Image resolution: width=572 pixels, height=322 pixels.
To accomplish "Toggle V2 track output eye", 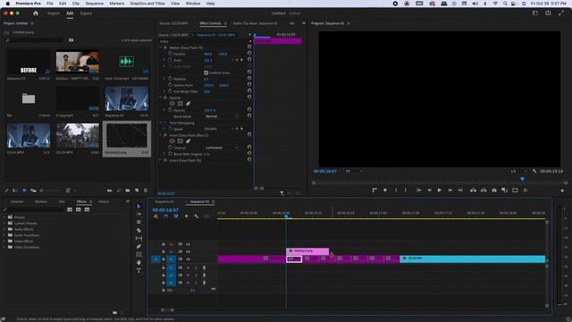I will coord(188,252).
